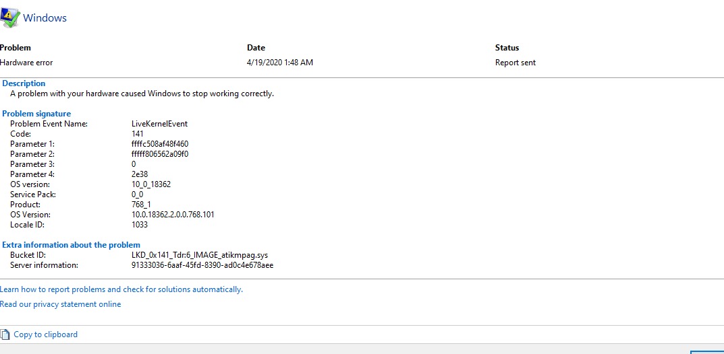
Task: Click the Copy to clipboard icon
Action: 4,334
